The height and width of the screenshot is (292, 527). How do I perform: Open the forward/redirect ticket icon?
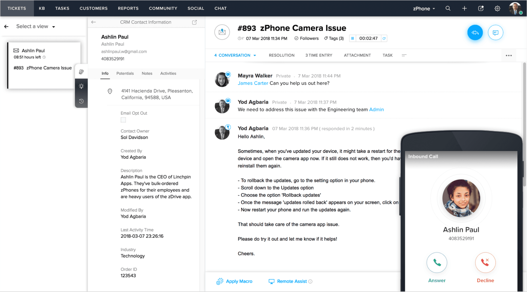tap(222, 32)
